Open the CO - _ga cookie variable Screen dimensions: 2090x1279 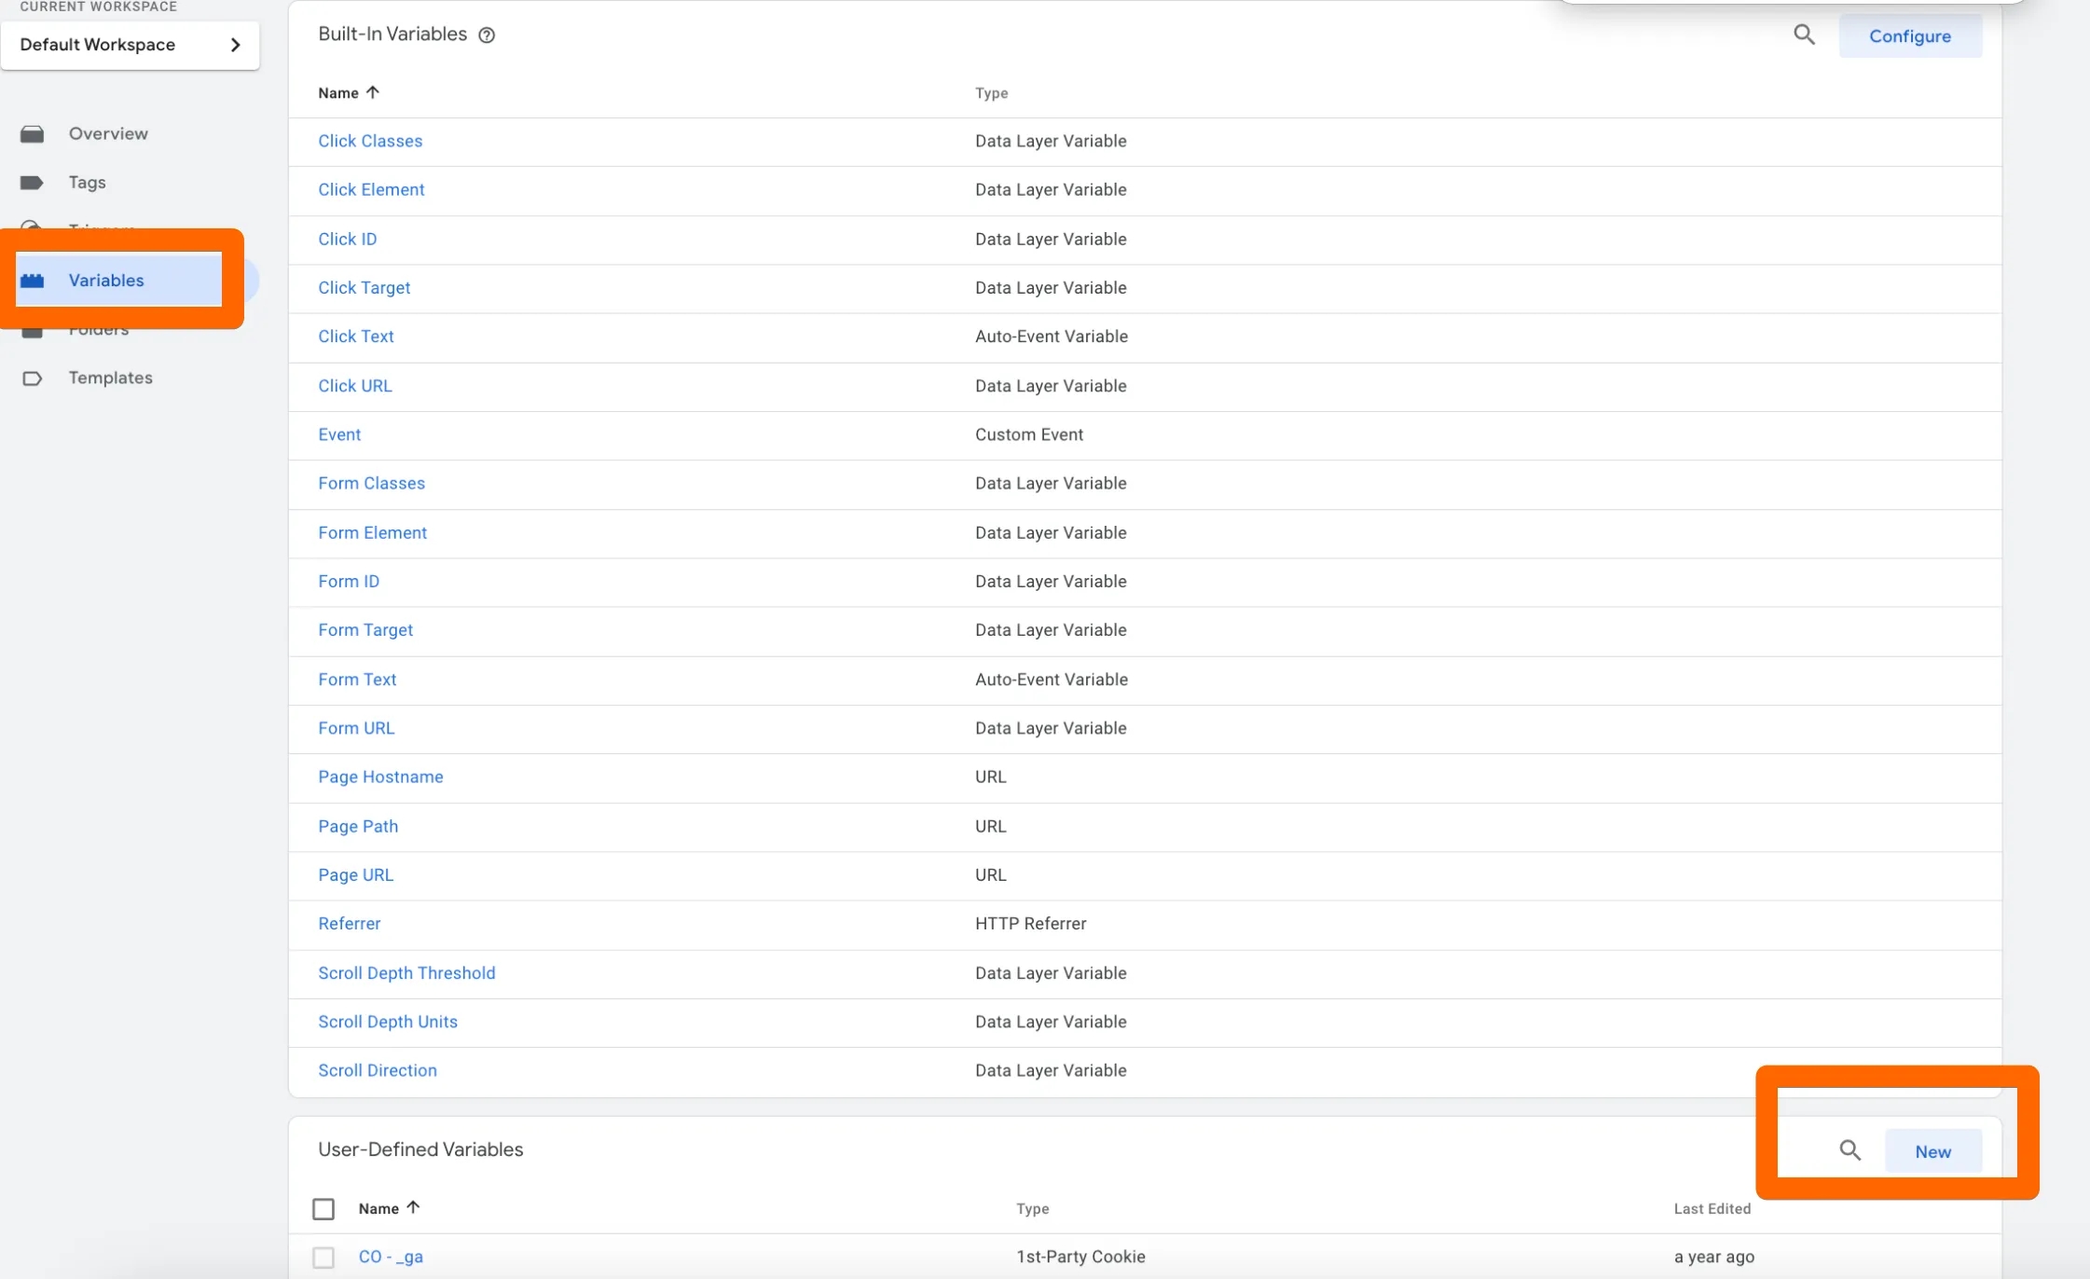coord(391,1257)
